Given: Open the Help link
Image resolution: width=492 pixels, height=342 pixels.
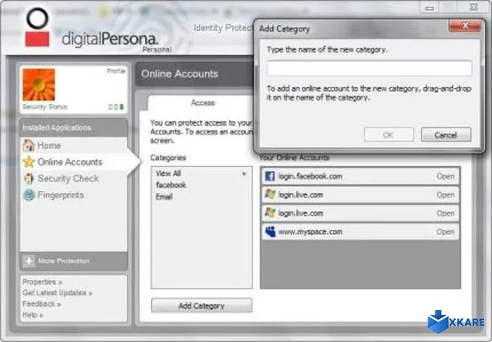Looking at the screenshot, I should [33, 315].
